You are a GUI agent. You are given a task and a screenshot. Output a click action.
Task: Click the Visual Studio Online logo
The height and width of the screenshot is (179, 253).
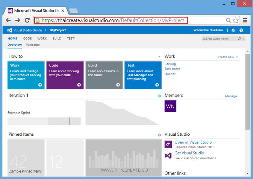pyautogui.click(x=10, y=30)
